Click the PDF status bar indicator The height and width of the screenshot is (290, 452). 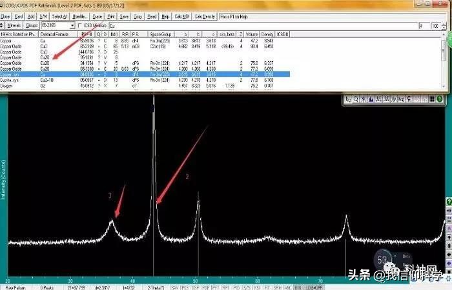(206, 287)
